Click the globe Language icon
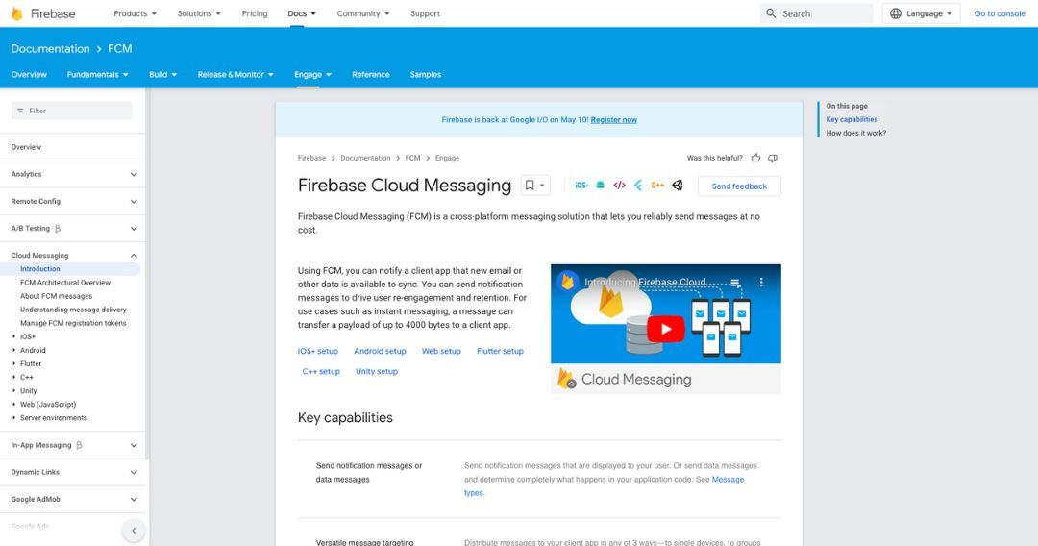The image size is (1038, 546). 895,13
